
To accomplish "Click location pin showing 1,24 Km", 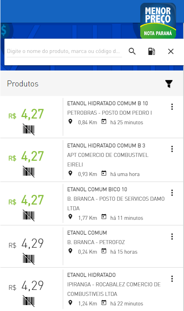I will point(70,303).
